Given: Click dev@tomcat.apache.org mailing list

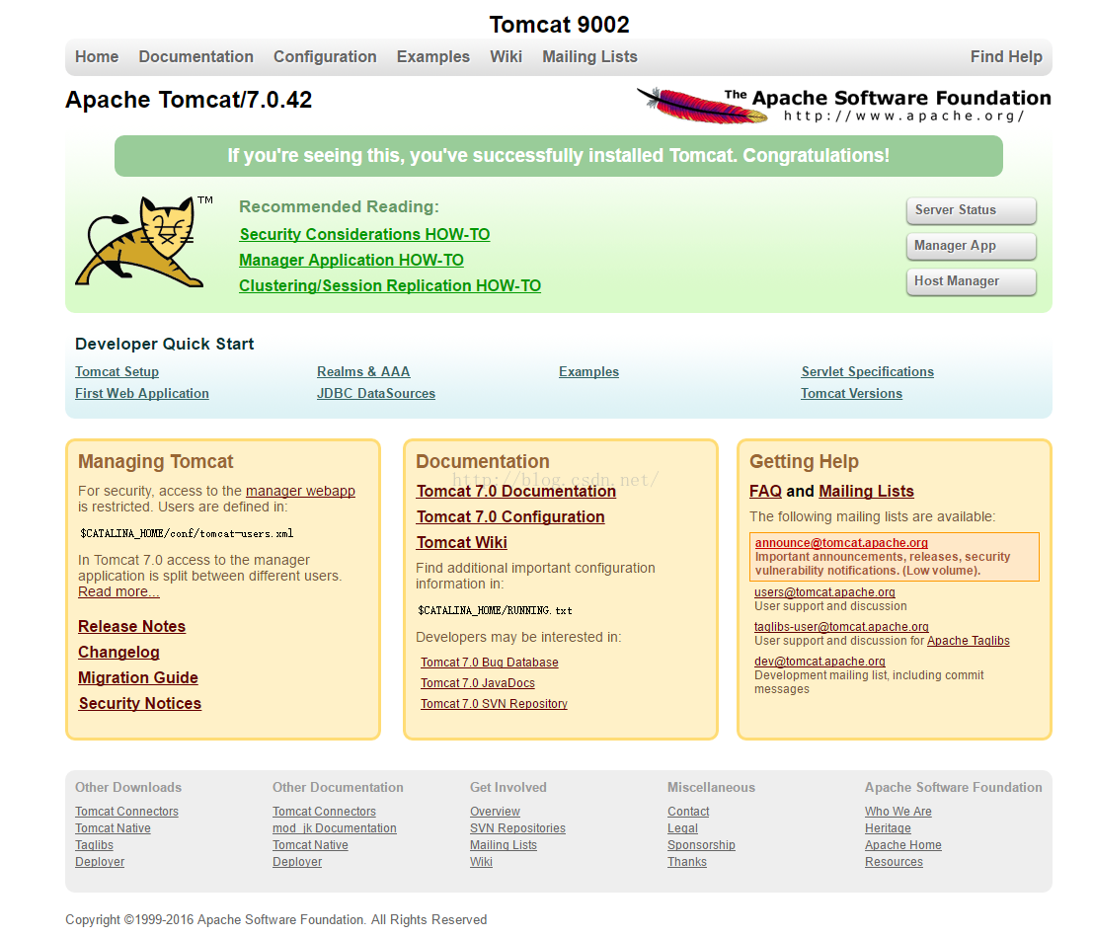Looking at the screenshot, I should pos(820,661).
